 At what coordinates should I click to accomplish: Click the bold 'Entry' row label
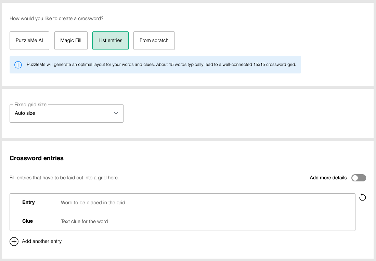[x=28, y=203]
